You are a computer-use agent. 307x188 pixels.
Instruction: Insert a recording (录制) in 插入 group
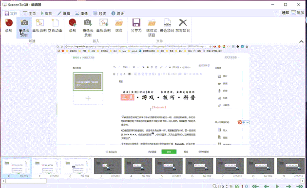73,26
